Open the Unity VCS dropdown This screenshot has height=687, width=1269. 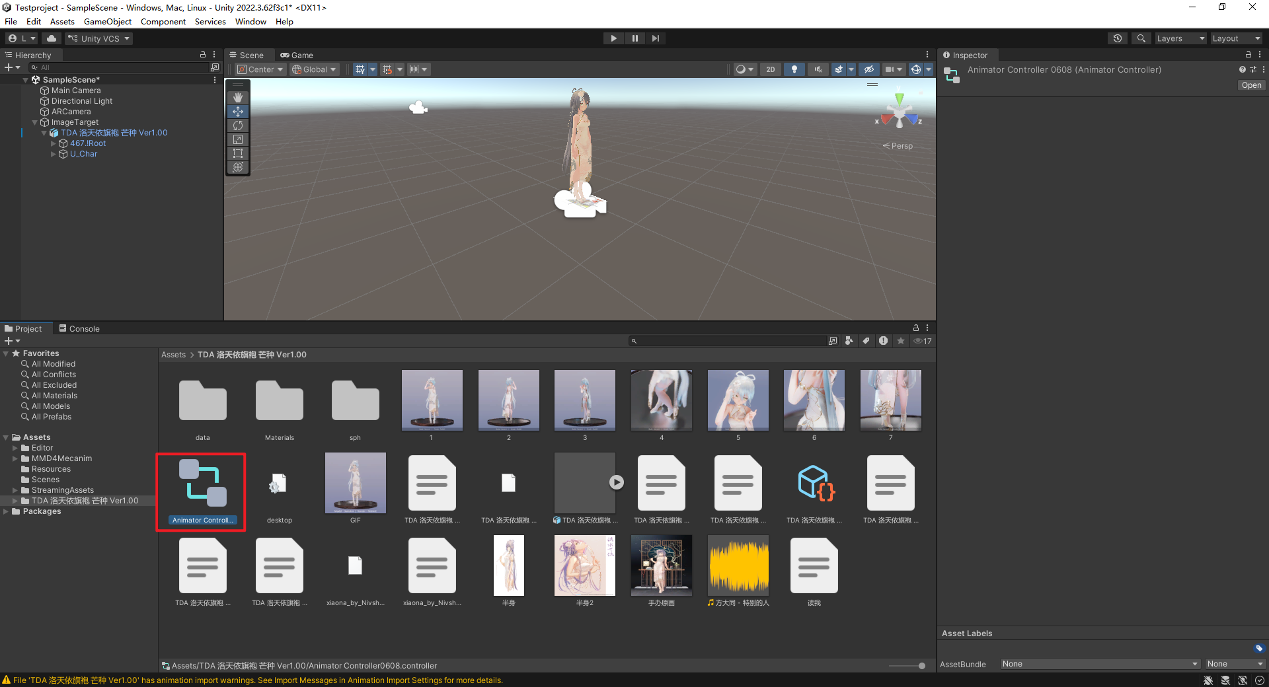(99, 38)
